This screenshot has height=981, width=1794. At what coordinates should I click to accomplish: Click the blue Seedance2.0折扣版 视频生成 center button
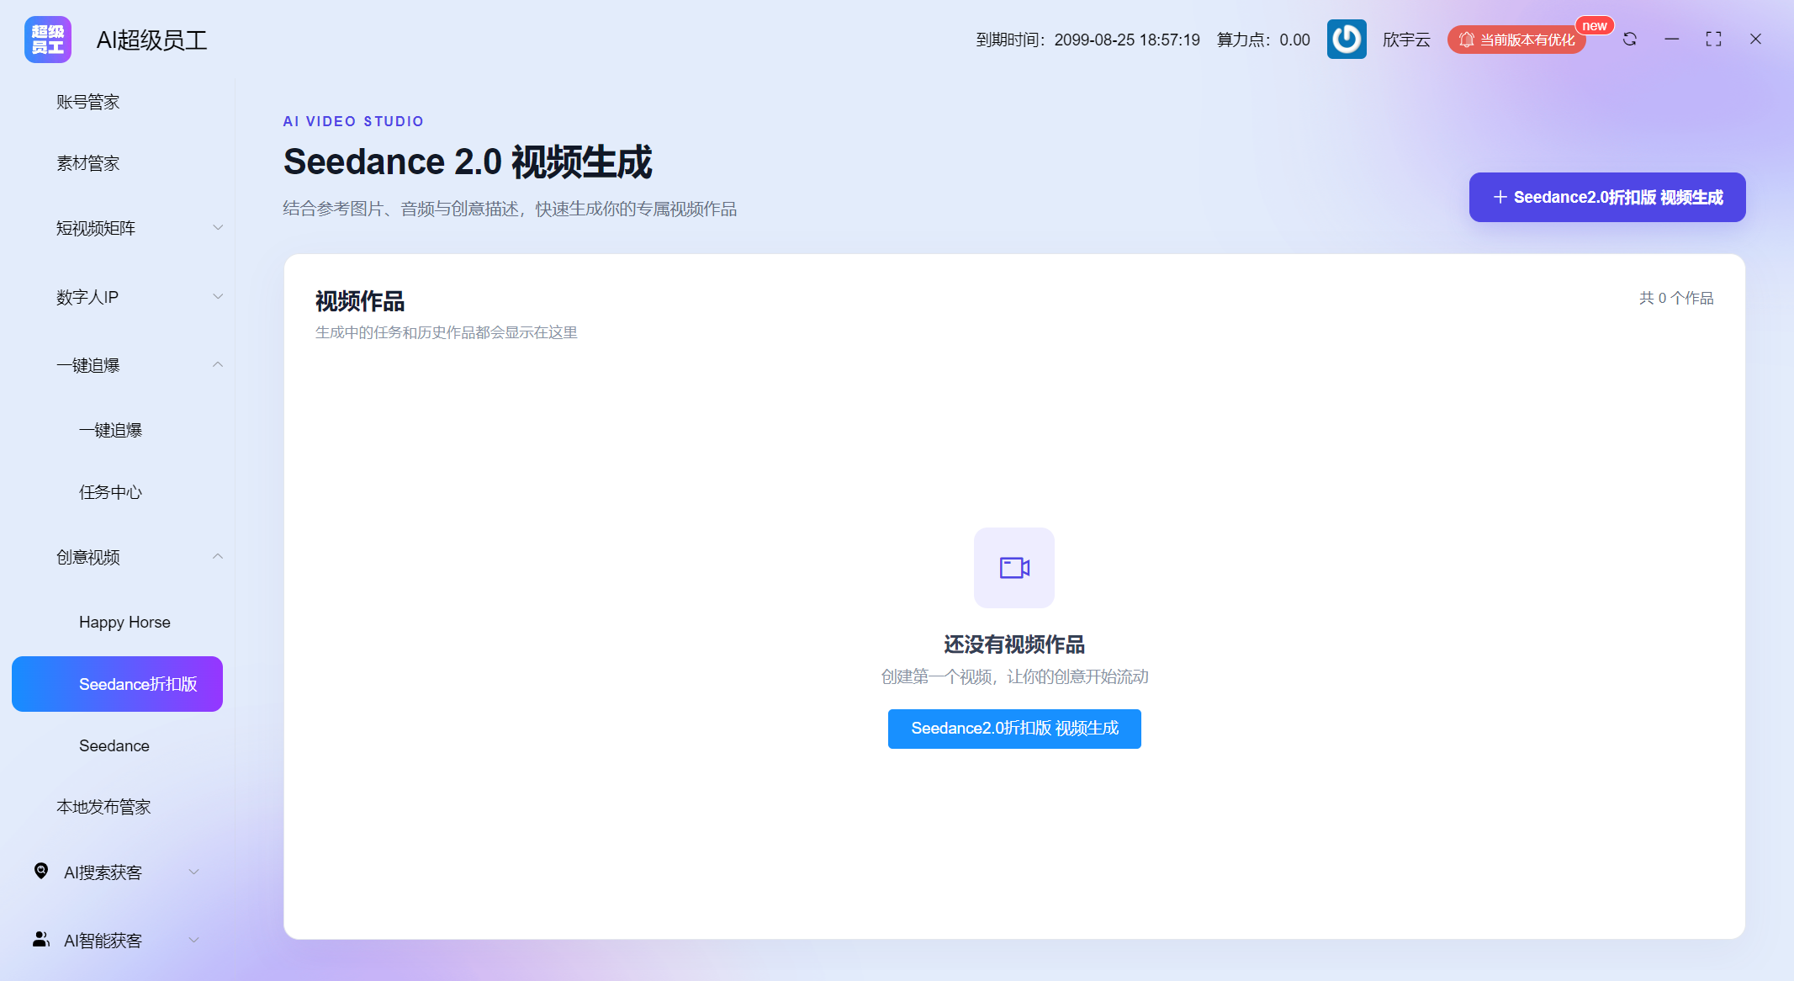1014,729
